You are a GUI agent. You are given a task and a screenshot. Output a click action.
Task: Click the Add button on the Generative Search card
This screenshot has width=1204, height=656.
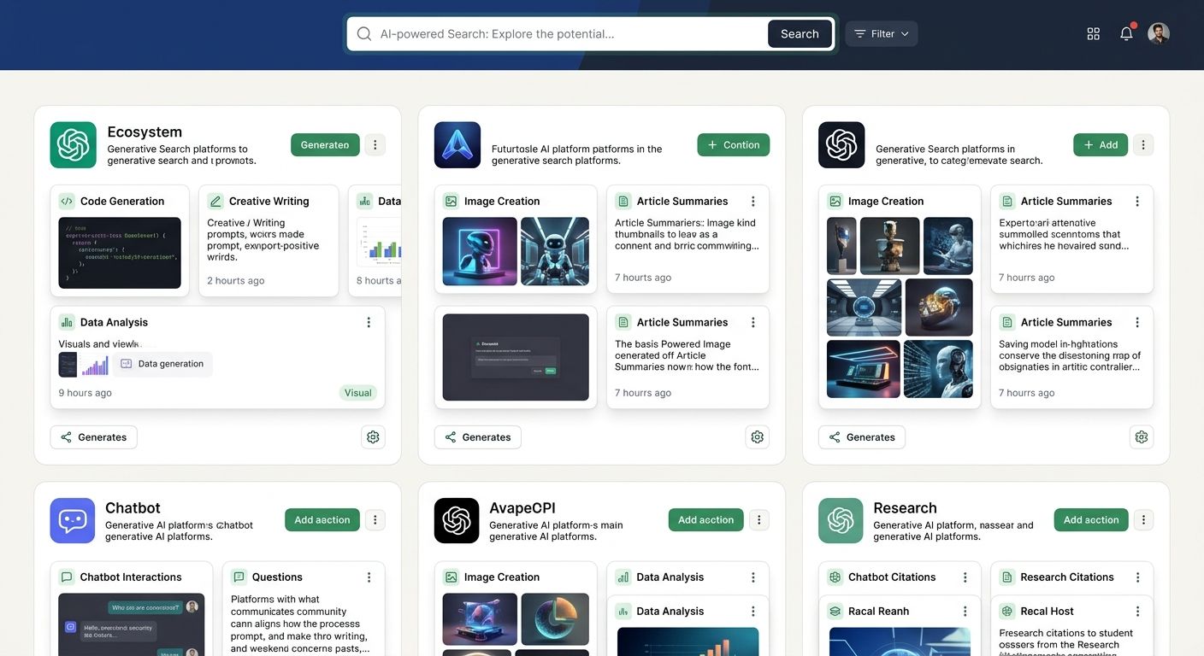[x=1100, y=144]
